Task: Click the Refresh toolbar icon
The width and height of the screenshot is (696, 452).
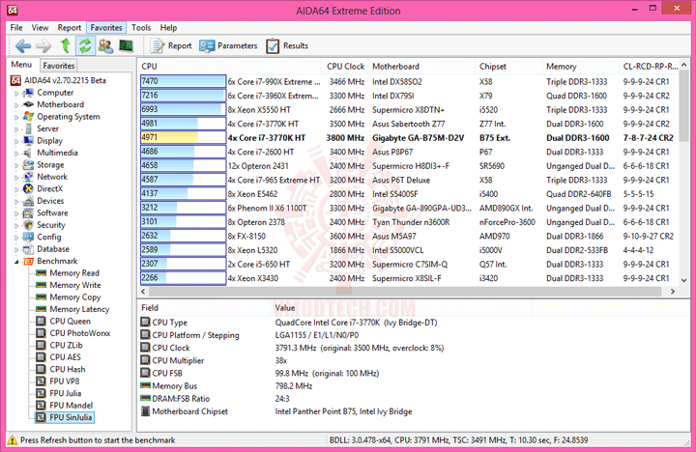Action: pos(85,45)
